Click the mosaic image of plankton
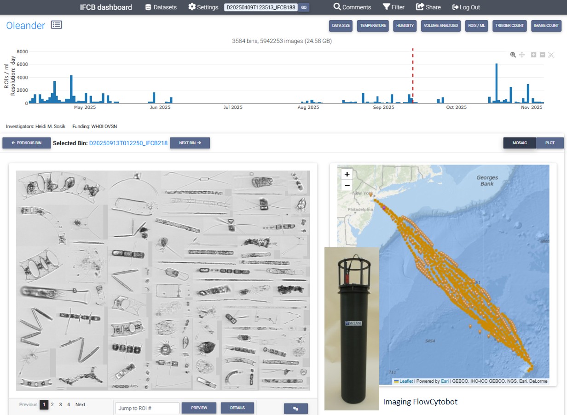 point(163,280)
